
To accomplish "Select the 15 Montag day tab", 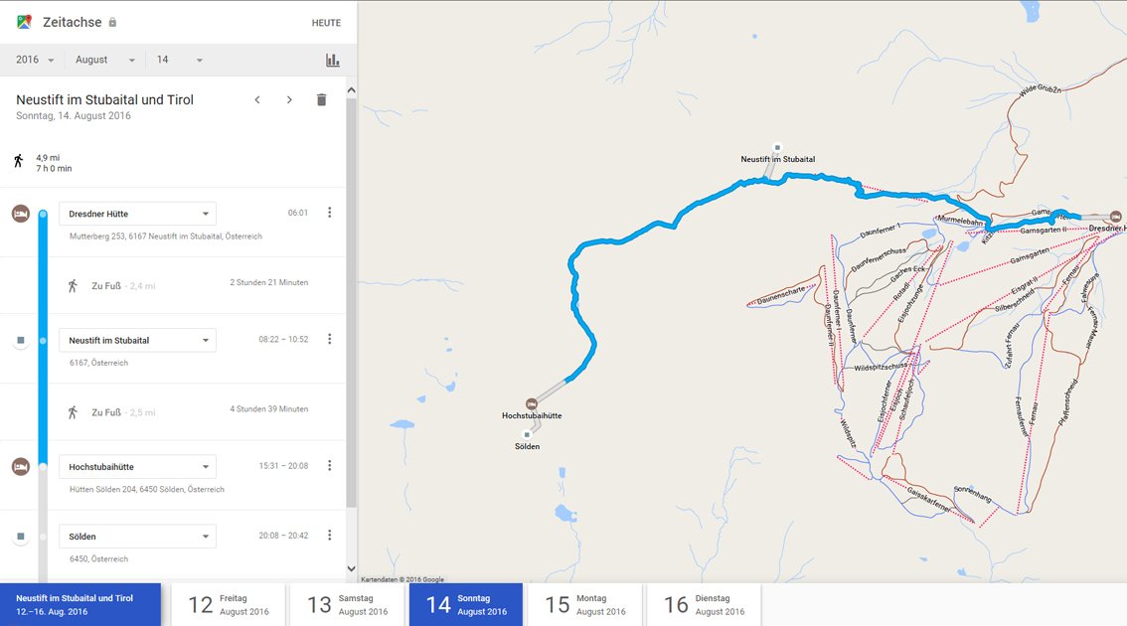I will tap(585, 604).
